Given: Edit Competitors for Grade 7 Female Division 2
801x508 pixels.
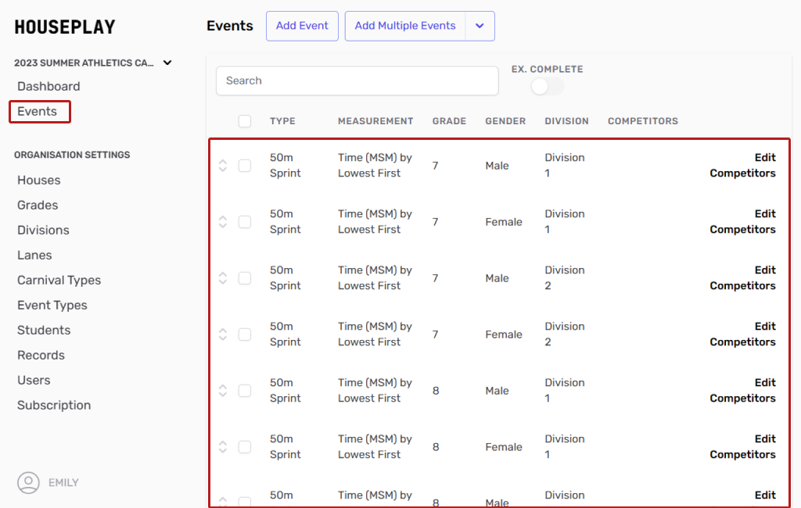Looking at the screenshot, I should 742,334.
